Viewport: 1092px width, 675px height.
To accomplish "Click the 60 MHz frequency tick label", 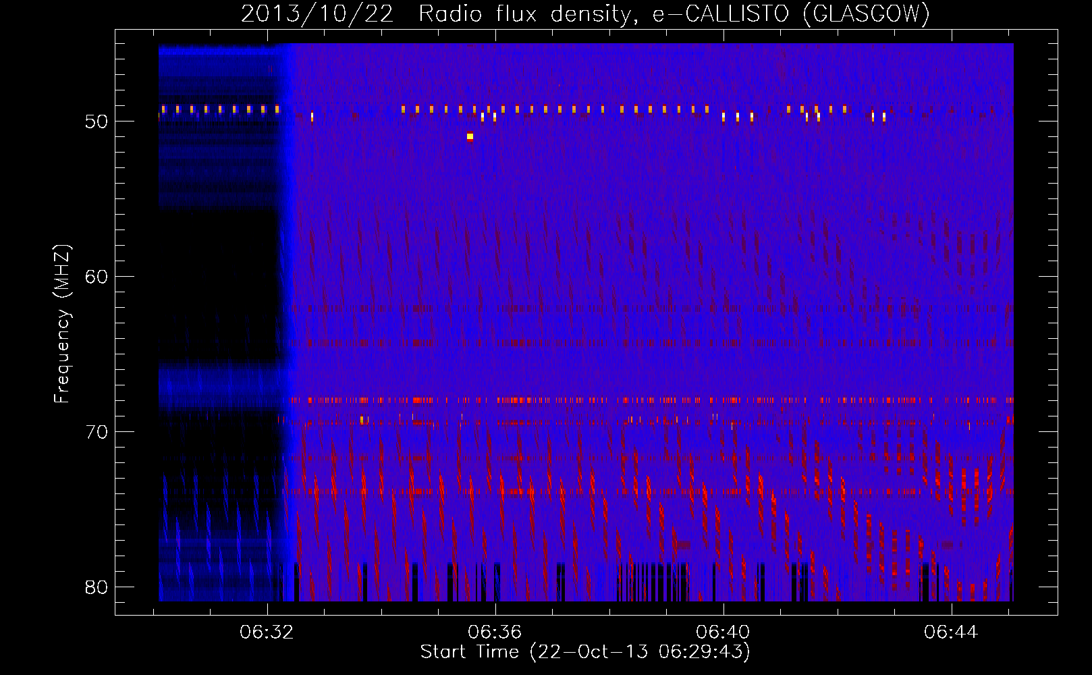I will point(97,277).
